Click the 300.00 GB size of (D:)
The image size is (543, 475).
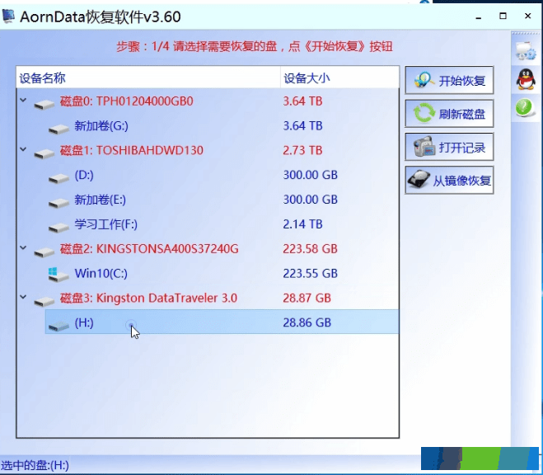[310, 175]
